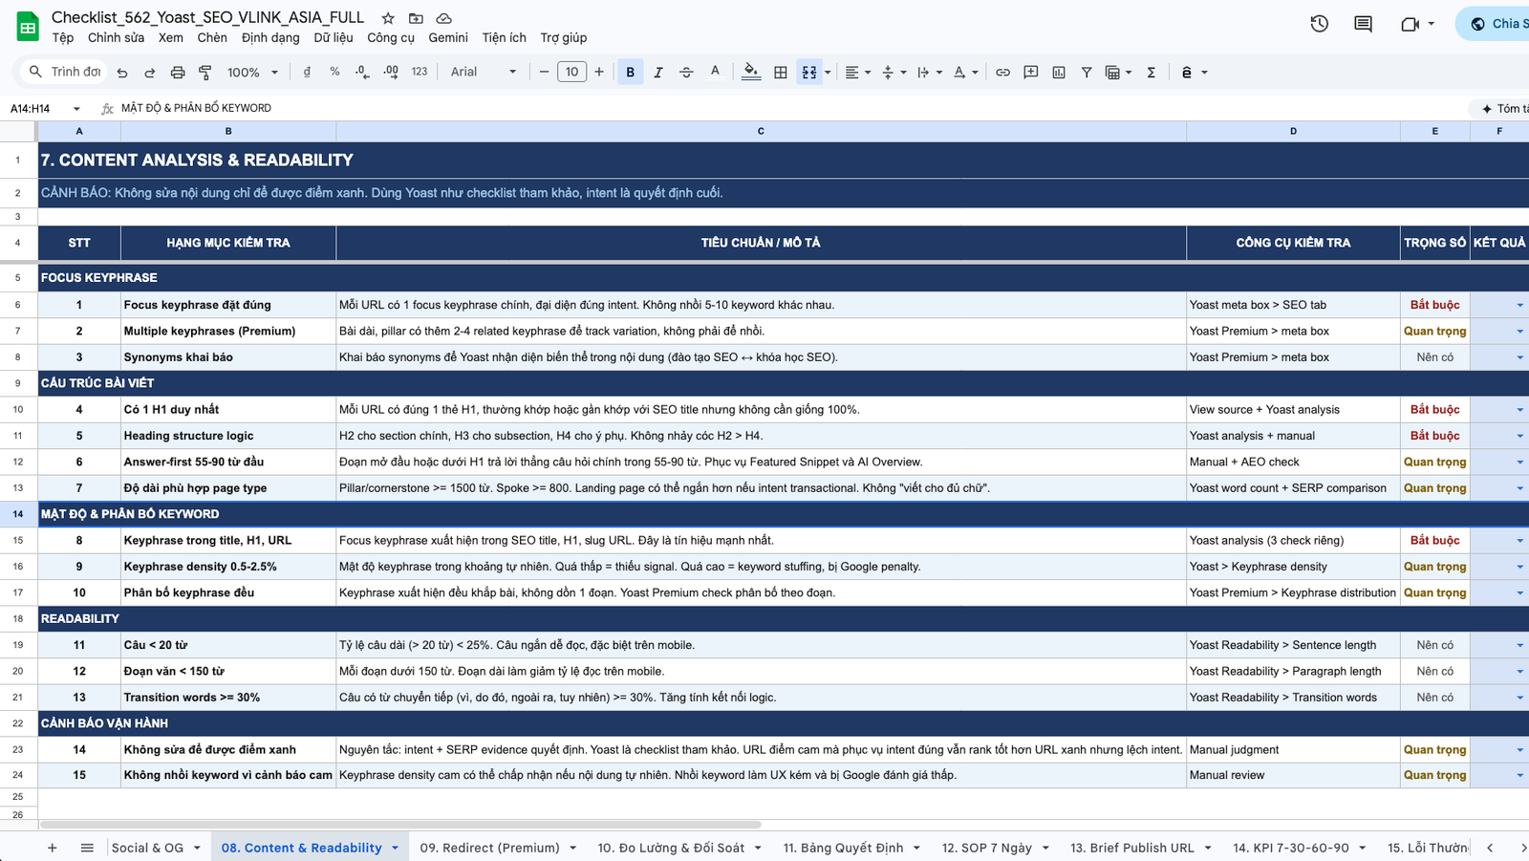Print the spreadsheet using the printer icon

(178, 73)
